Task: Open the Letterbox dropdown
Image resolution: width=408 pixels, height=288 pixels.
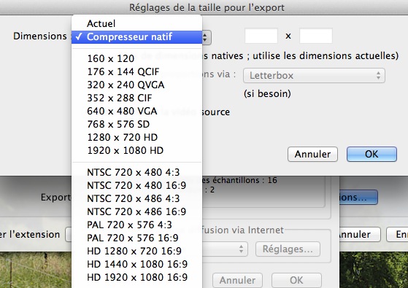Action: coord(314,76)
